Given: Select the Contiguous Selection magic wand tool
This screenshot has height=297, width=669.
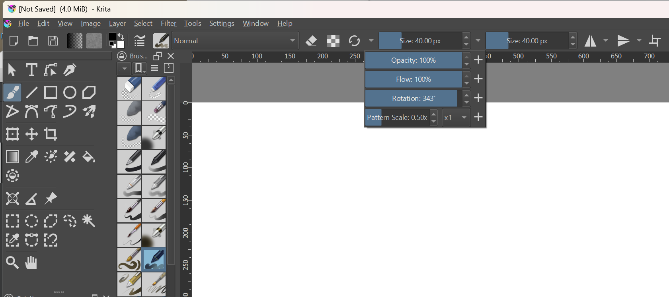Looking at the screenshot, I should click(89, 221).
